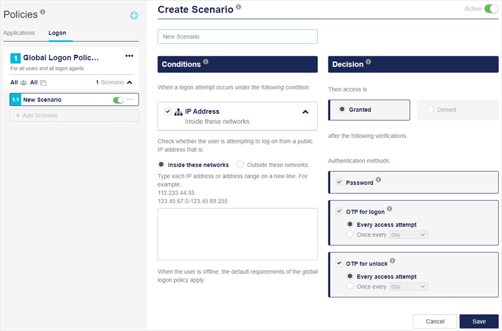Click the IP address list text area
502x331 pixels.
pyautogui.click(x=238, y=234)
